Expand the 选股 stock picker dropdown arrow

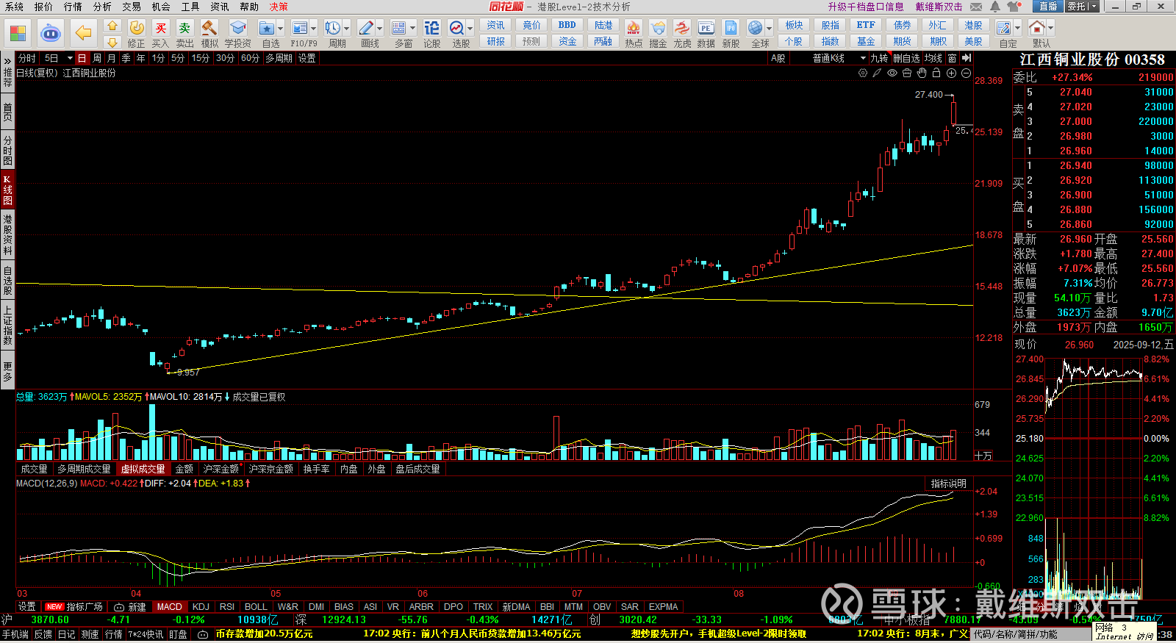[x=470, y=29]
